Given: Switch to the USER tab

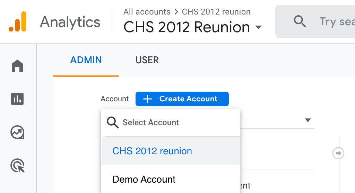Looking at the screenshot, I should point(147,60).
